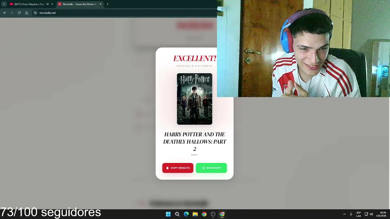
Task: Mute the YouTube tab via its speaker icon
Action: (48, 4)
